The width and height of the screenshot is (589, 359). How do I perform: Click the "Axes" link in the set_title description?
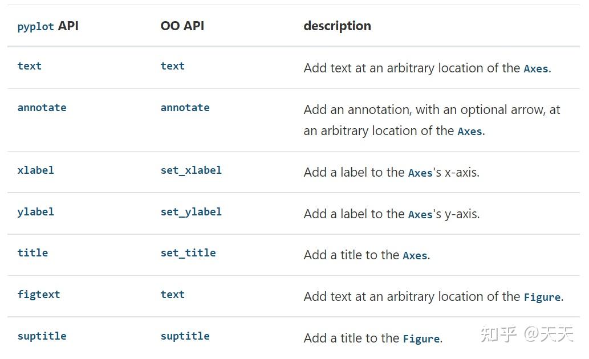coord(415,256)
